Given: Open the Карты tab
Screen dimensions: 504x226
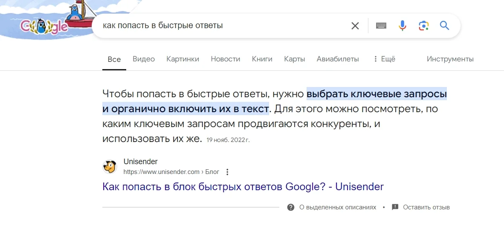Looking at the screenshot, I should [294, 59].
